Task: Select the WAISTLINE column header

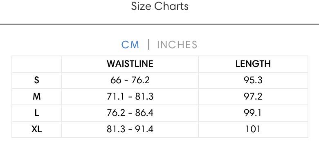Action: [130, 64]
